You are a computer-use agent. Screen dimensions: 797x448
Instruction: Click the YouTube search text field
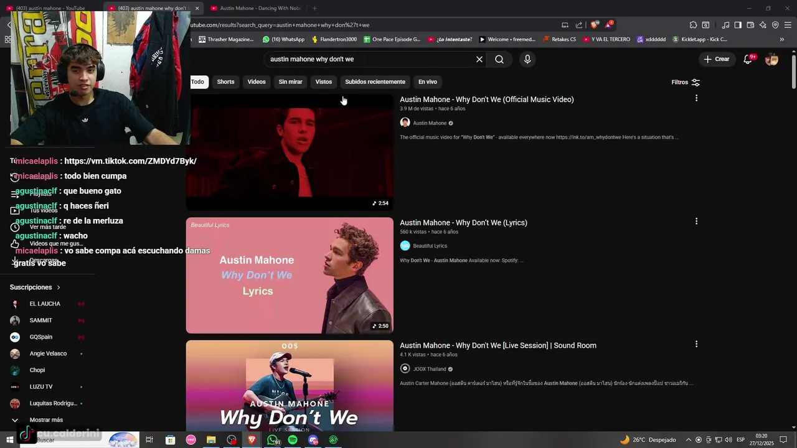click(x=370, y=59)
